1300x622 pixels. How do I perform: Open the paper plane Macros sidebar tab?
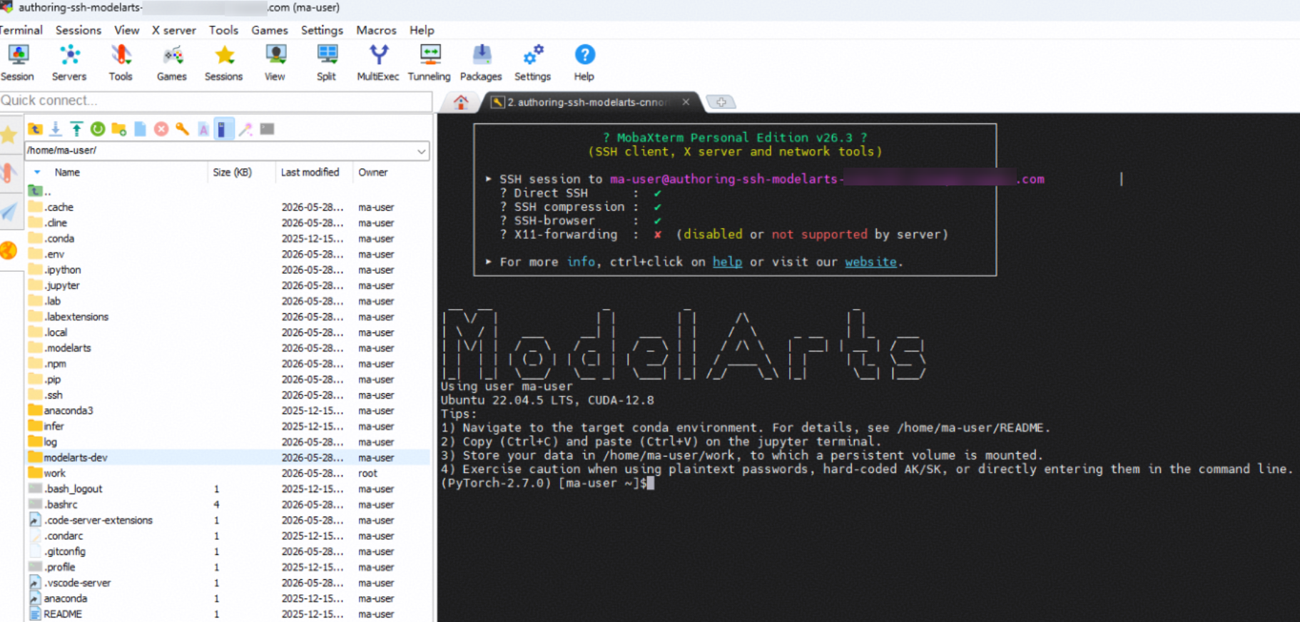[9, 212]
